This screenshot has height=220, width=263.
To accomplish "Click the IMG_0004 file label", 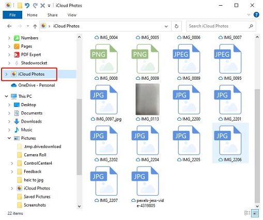I will click(x=109, y=37).
